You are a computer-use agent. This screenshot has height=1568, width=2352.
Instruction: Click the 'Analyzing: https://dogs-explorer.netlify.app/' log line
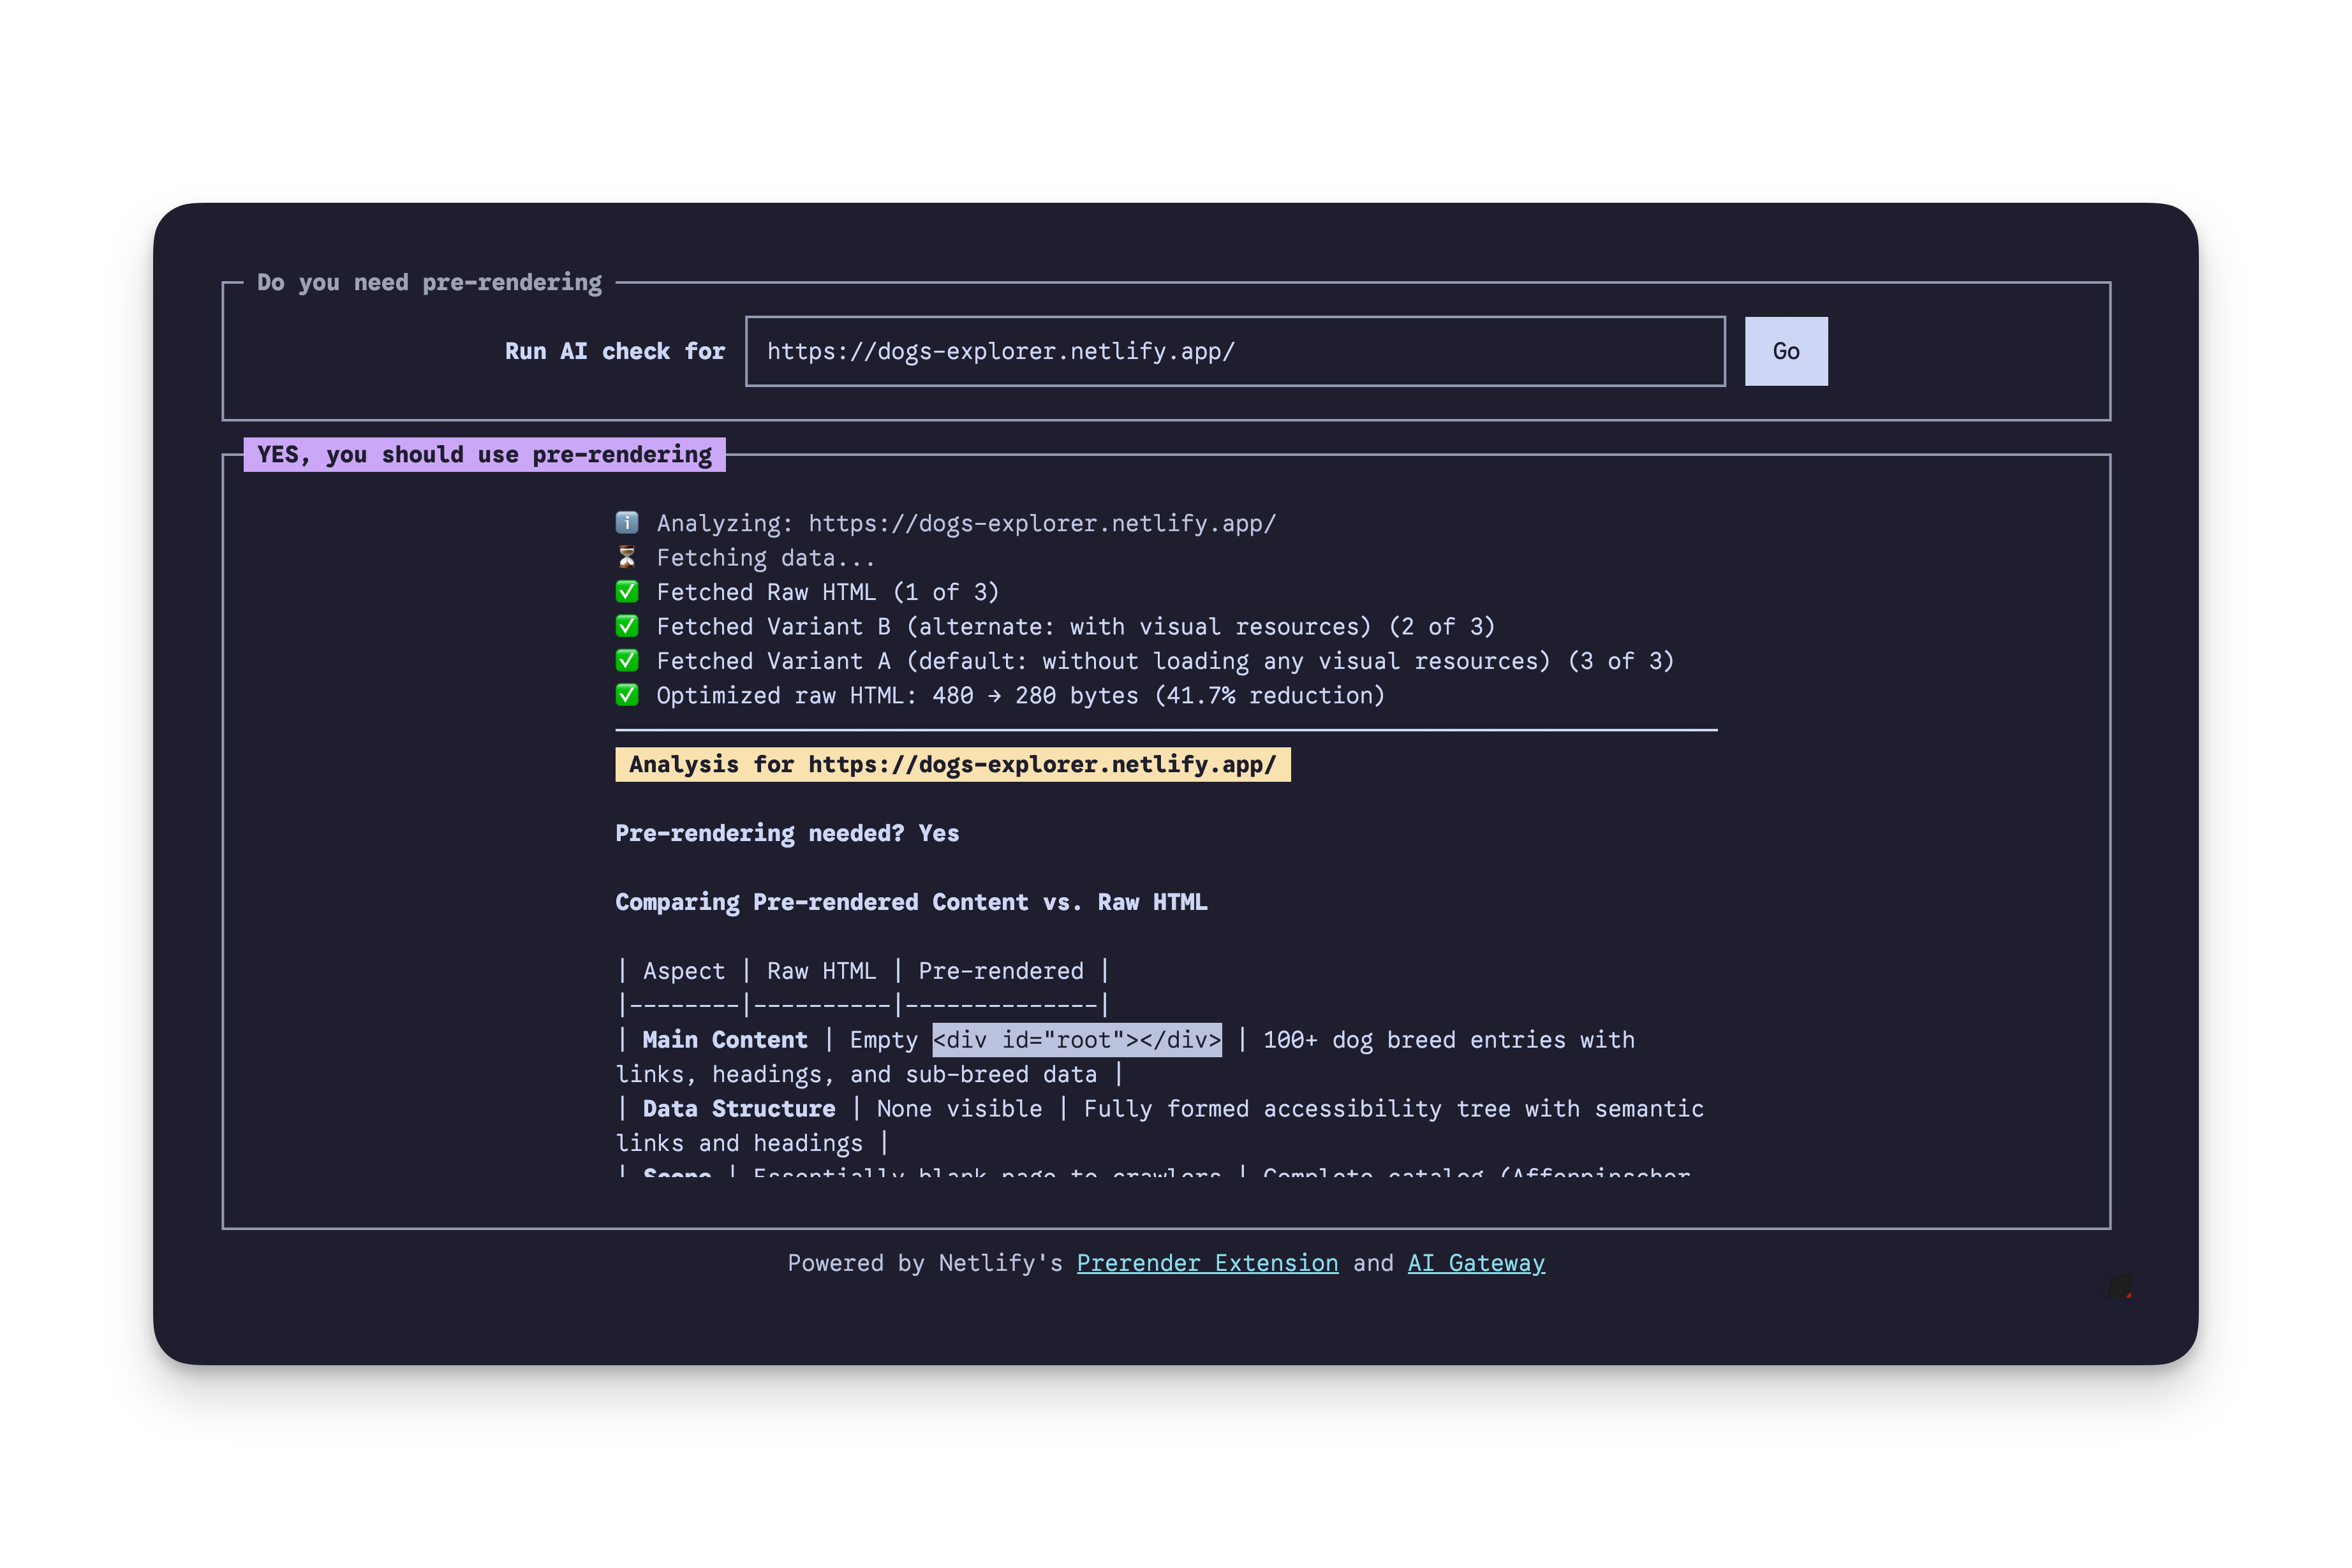pyautogui.click(x=965, y=523)
